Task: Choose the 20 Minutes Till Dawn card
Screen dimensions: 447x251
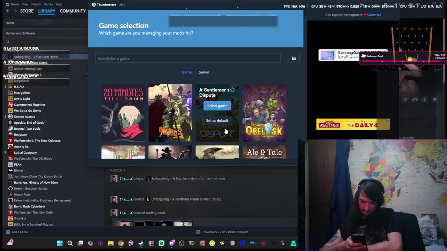Action: click(x=123, y=113)
